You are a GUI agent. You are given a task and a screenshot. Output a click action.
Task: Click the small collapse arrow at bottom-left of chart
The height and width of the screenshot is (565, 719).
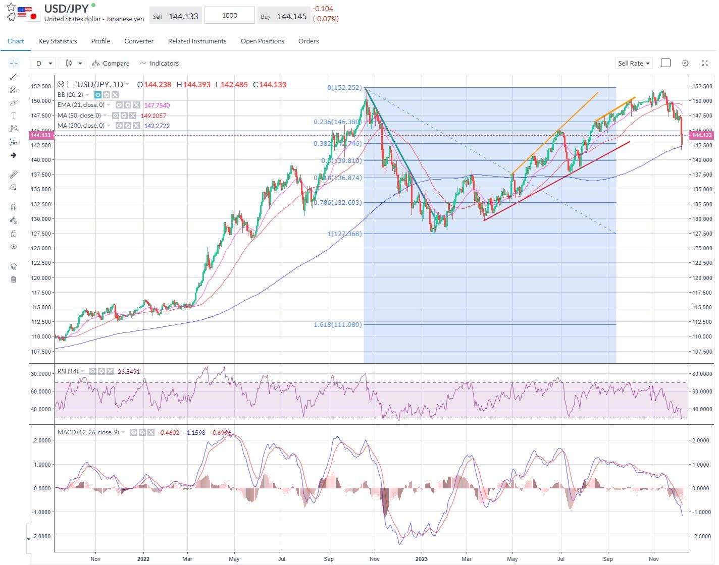click(28, 538)
